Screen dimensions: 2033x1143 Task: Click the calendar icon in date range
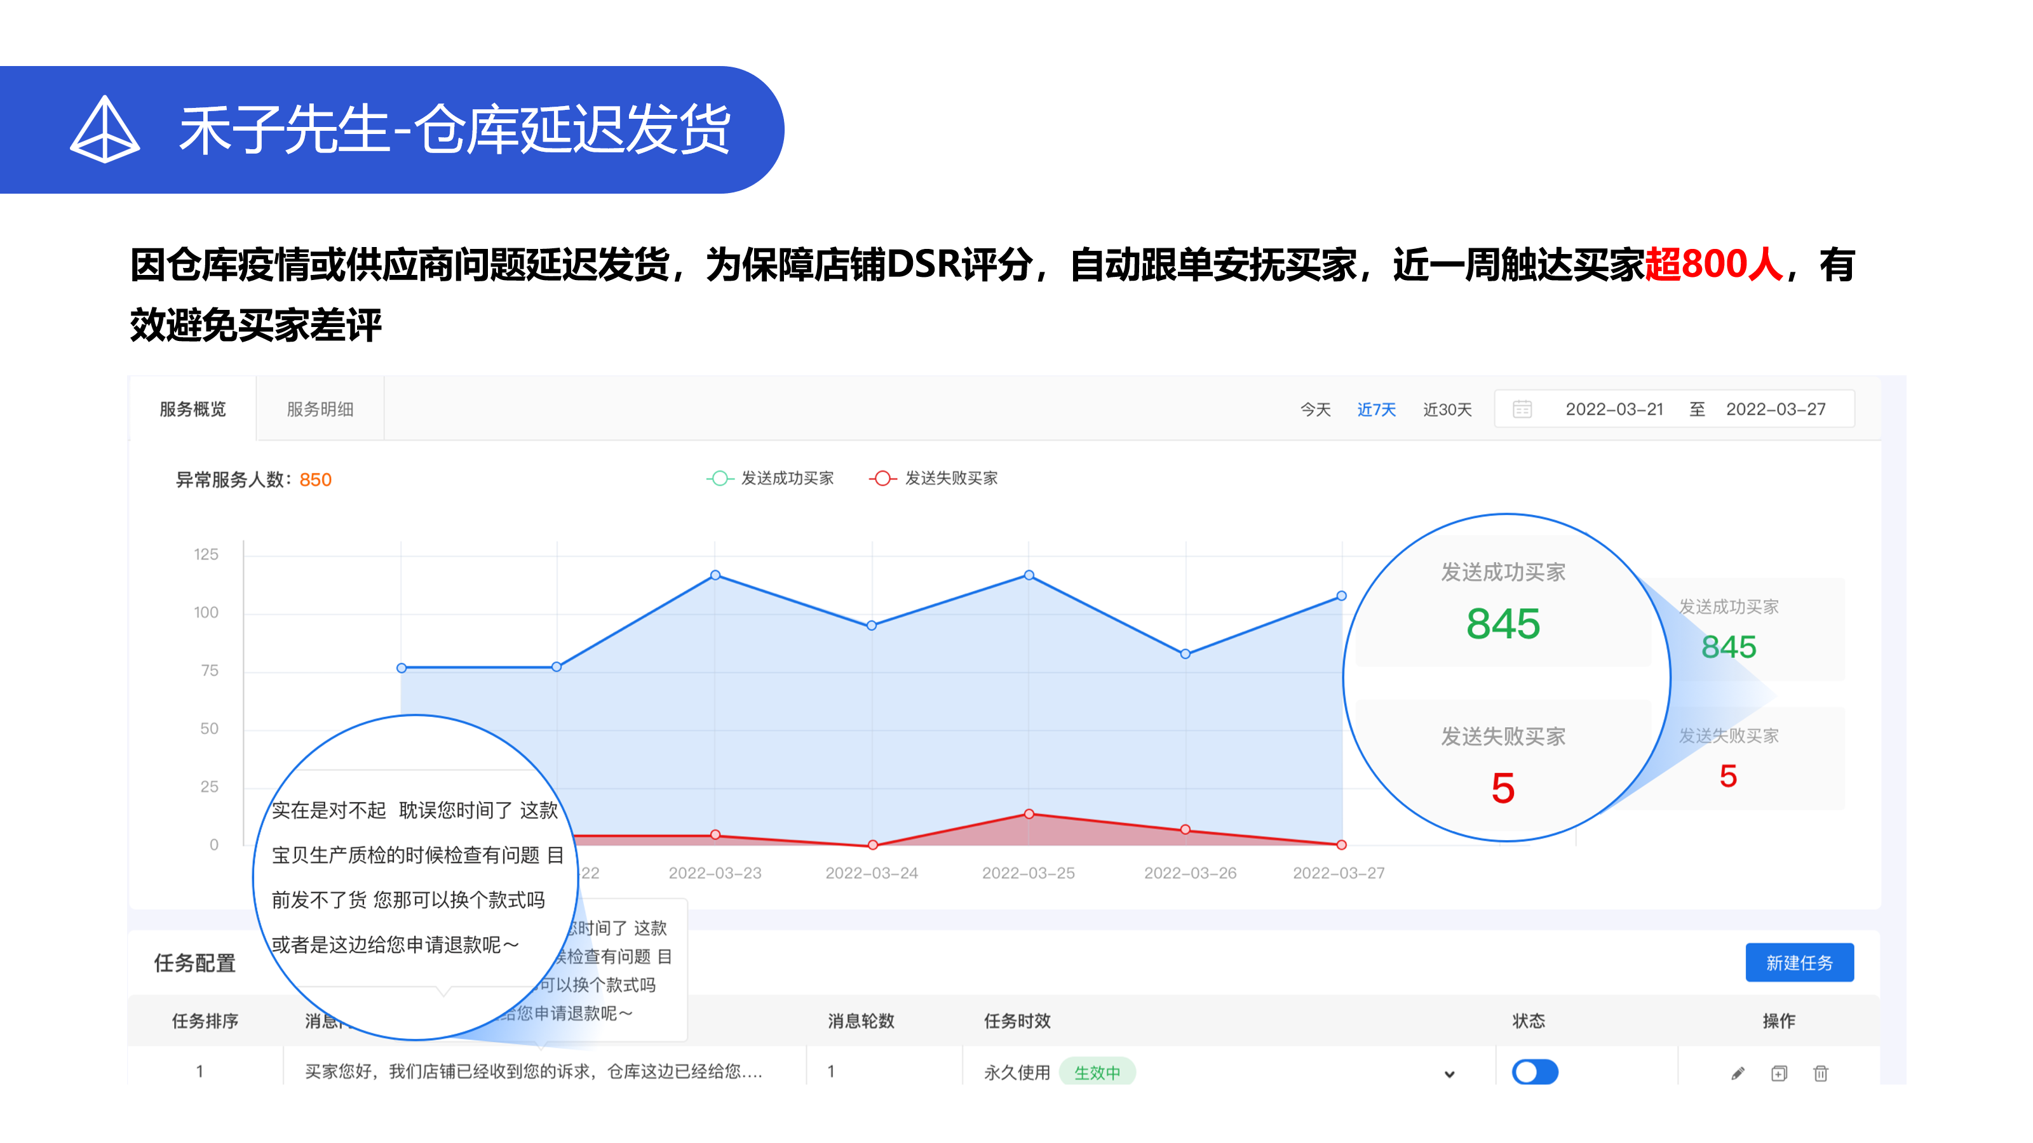(x=1522, y=410)
